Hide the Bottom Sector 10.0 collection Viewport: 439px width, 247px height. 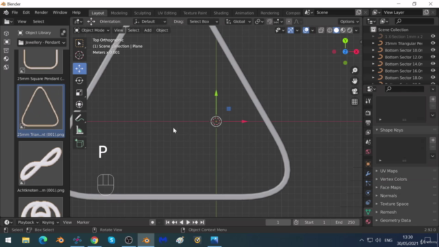coord(433,50)
